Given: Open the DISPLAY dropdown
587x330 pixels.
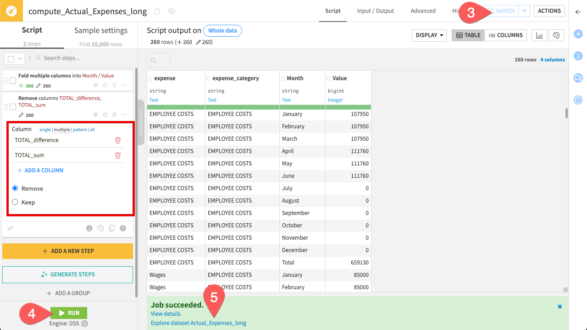Looking at the screenshot, I should click(428, 35).
